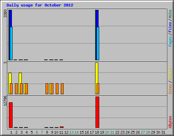Click green weekend day label 20
Screen dimensions: 174x136
[x=107, y=132]
